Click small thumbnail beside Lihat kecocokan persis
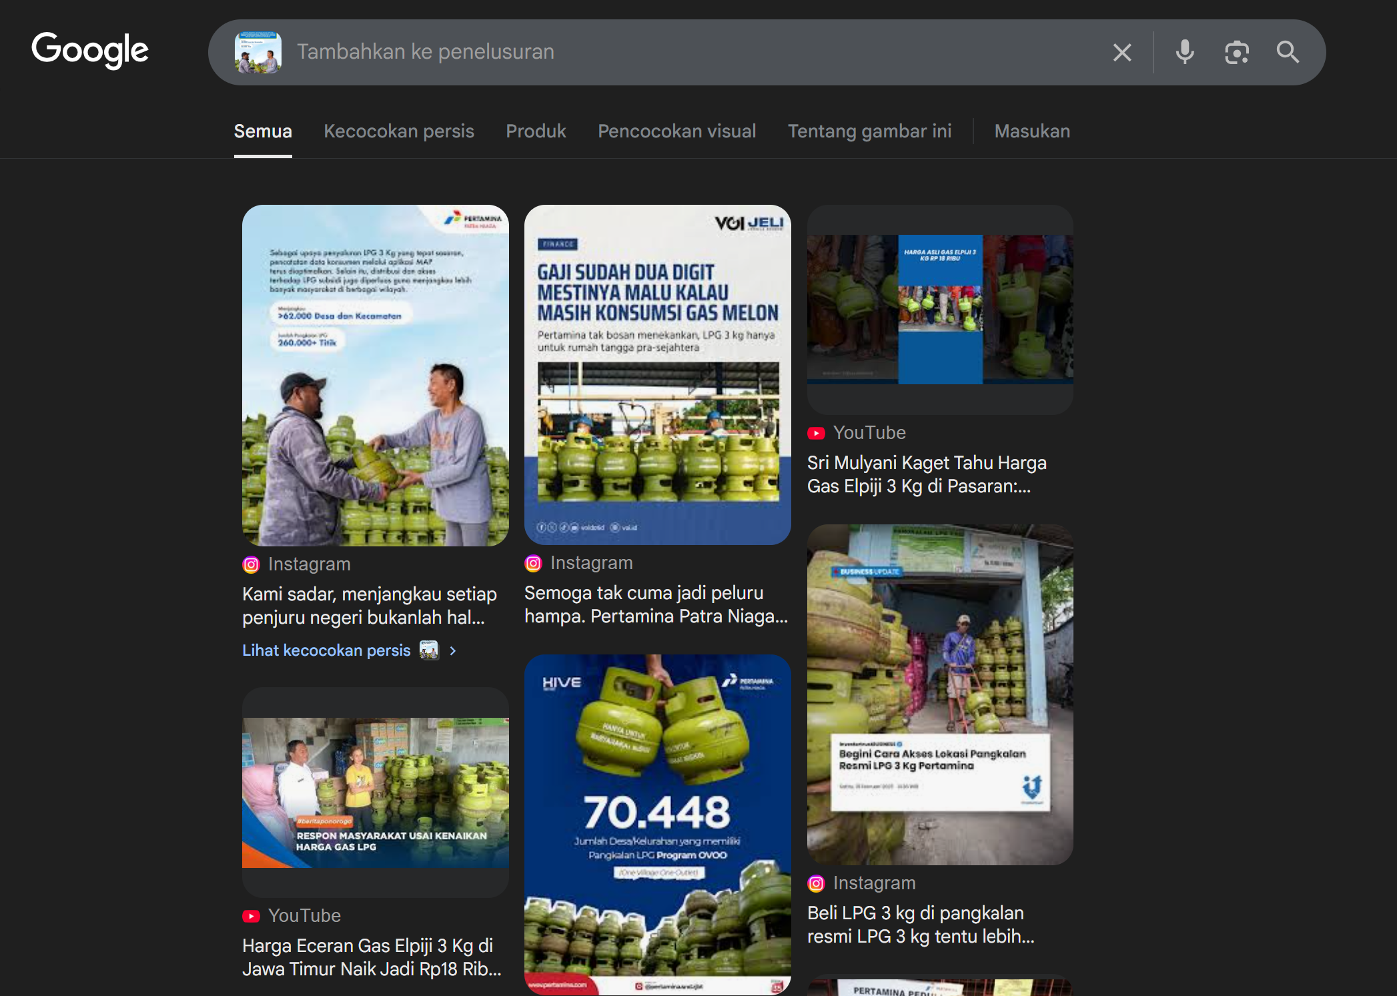Viewport: 1397px width, 996px height. point(429,650)
